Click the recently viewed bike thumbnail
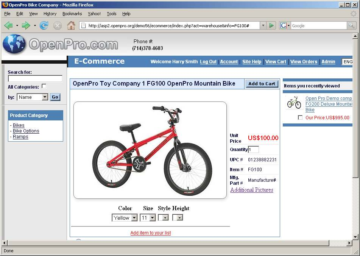The image size is (360, 256). click(294, 103)
